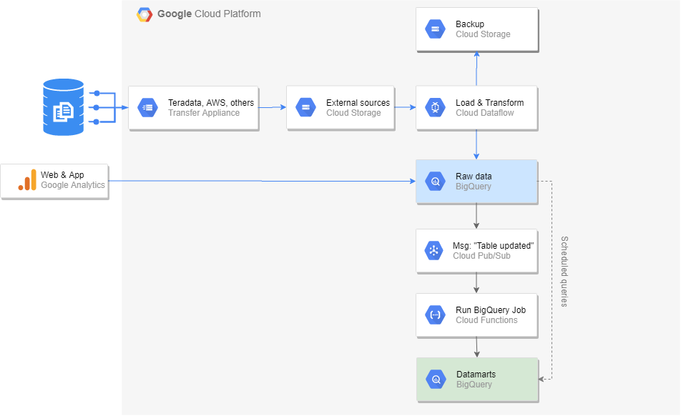Viewport: 681px width, 416px height.
Task: Select the Transfer Appliance hexagon icon
Action: click(148, 108)
